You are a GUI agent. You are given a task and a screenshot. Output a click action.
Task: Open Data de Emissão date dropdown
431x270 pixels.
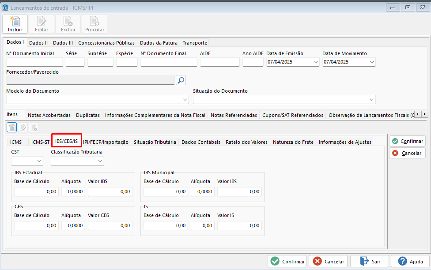[316, 62]
